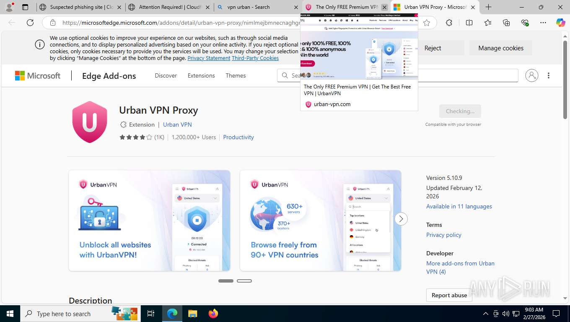Open the Collections icon

coord(506,23)
